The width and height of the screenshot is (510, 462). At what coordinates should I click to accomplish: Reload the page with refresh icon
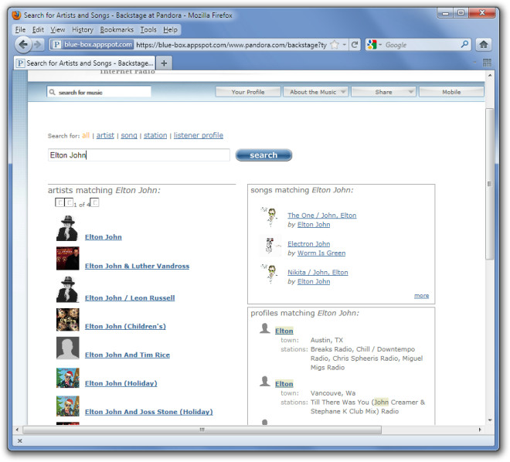click(x=354, y=45)
